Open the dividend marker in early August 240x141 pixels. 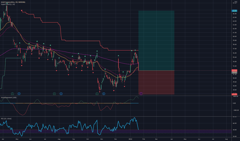61,94
